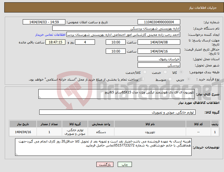The width and height of the screenshot is (224, 172).
Task: Select the کالا radio button
Action: (181, 72)
